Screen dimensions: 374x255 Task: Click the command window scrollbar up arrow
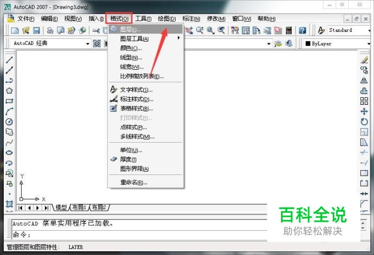363,223
